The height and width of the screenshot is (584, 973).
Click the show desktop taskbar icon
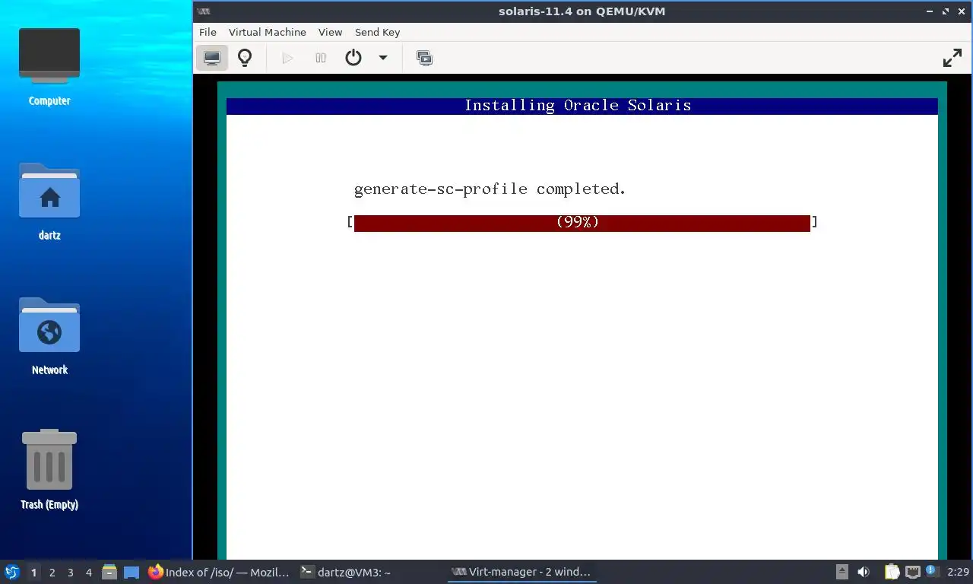[x=132, y=572]
